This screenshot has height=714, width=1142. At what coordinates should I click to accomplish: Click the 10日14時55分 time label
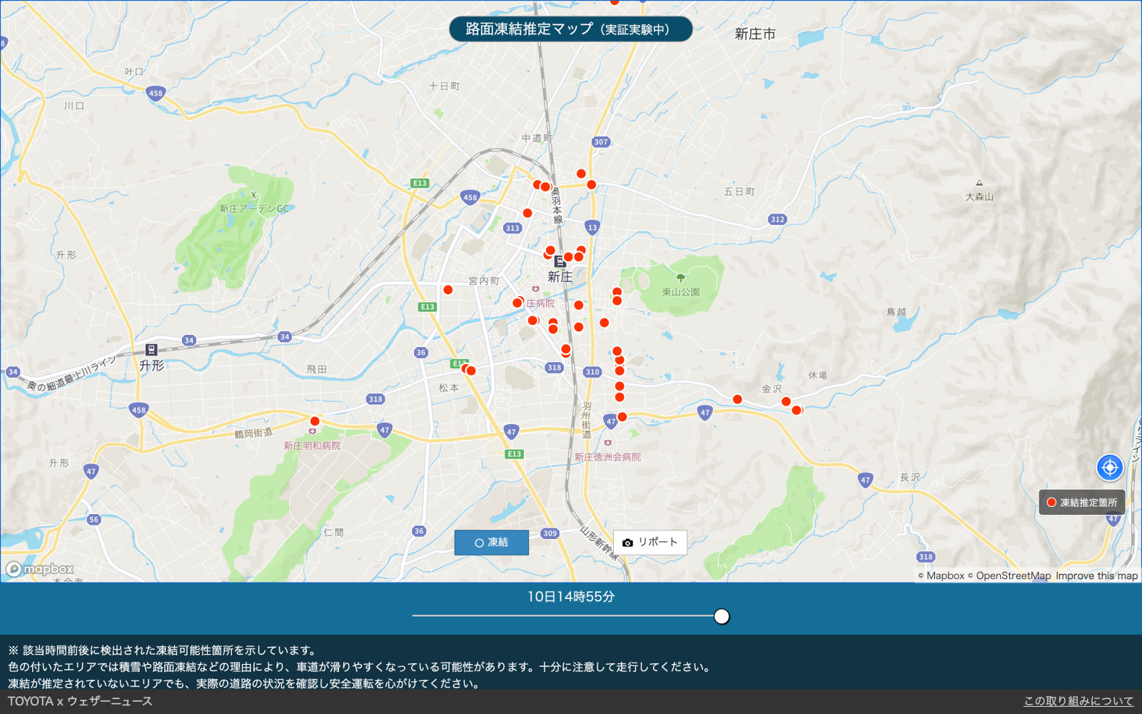(x=571, y=597)
